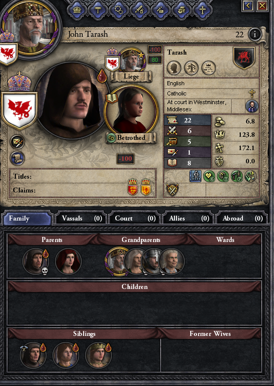
Task: Select the Allies tab
Action: 188,219
